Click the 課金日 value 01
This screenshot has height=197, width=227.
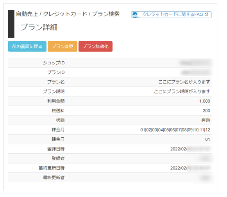[x=207, y=139]
